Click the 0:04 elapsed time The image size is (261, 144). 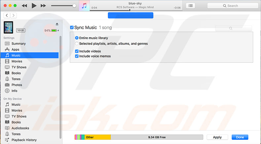tap(94, 8)
